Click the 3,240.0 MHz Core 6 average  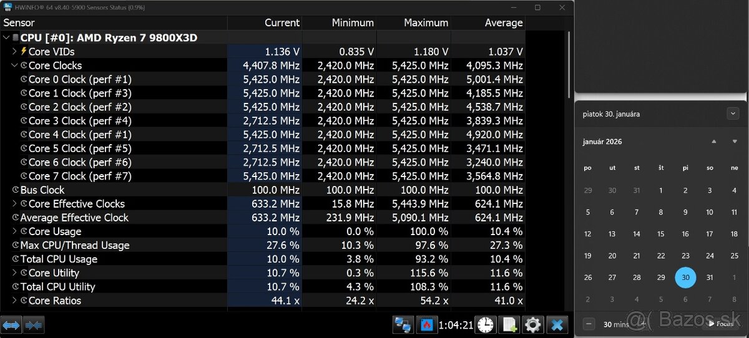click(x=494, y=162)
